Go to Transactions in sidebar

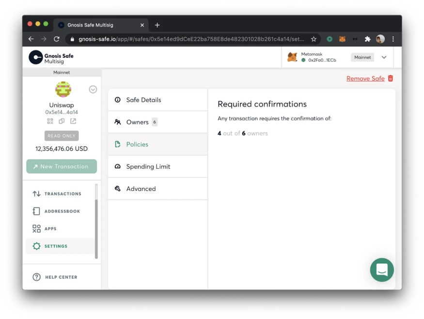pos(60,194)
